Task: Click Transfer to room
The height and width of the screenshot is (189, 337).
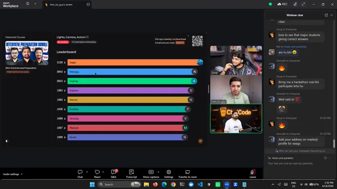Action: pyautogui.click(x=187, y=174)
